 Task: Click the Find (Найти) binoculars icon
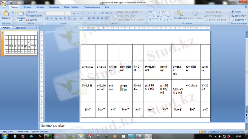(232, 12)
